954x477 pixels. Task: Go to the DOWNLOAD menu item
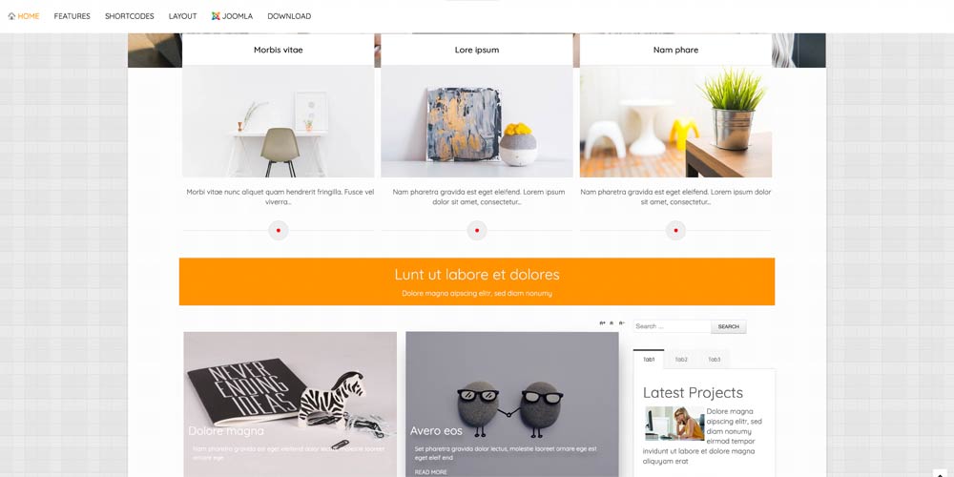tap(289, 16)
